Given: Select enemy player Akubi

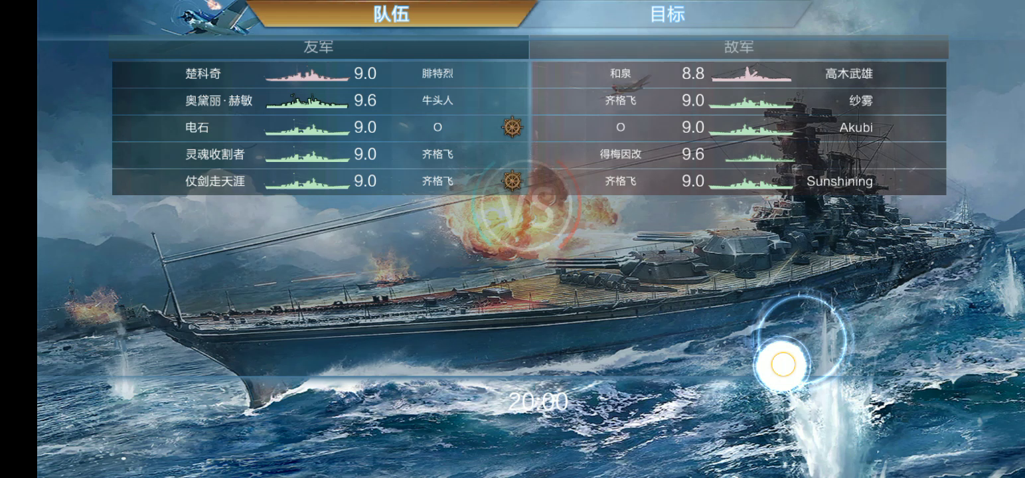Looking at the screenshot, I should point(856,127).
